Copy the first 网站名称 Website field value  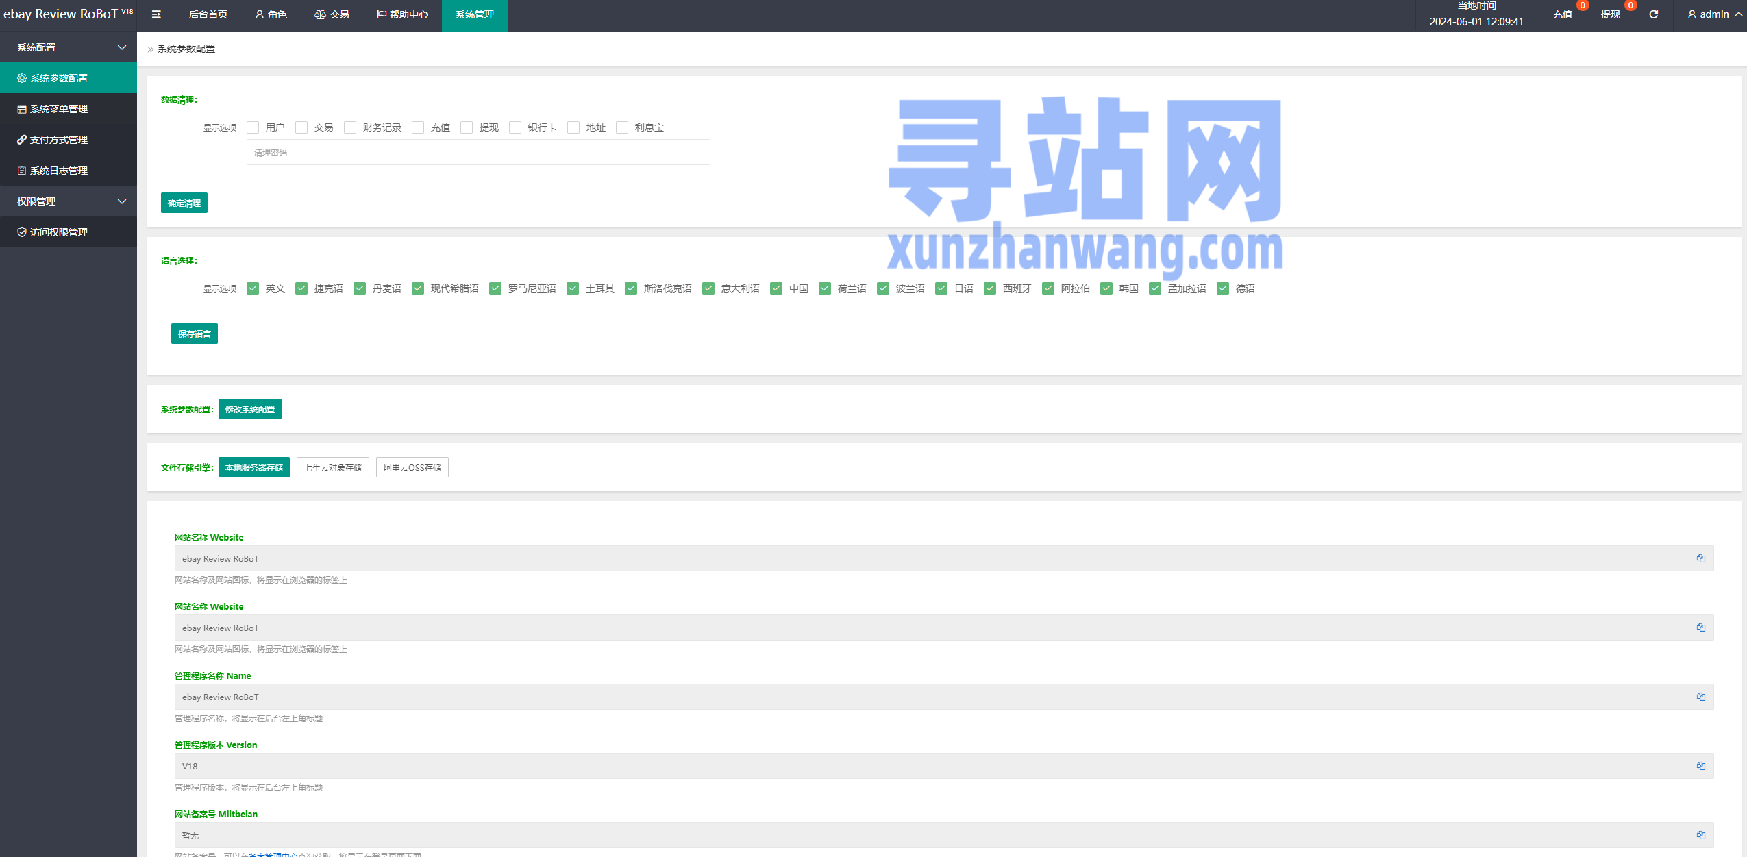(x=1700, y=558)
